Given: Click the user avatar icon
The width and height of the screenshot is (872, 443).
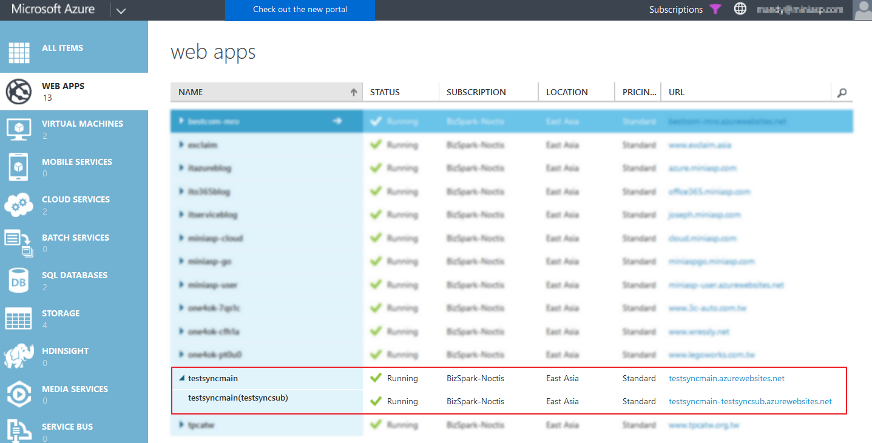Looking at the screenshot, I should tap(862, 10).
